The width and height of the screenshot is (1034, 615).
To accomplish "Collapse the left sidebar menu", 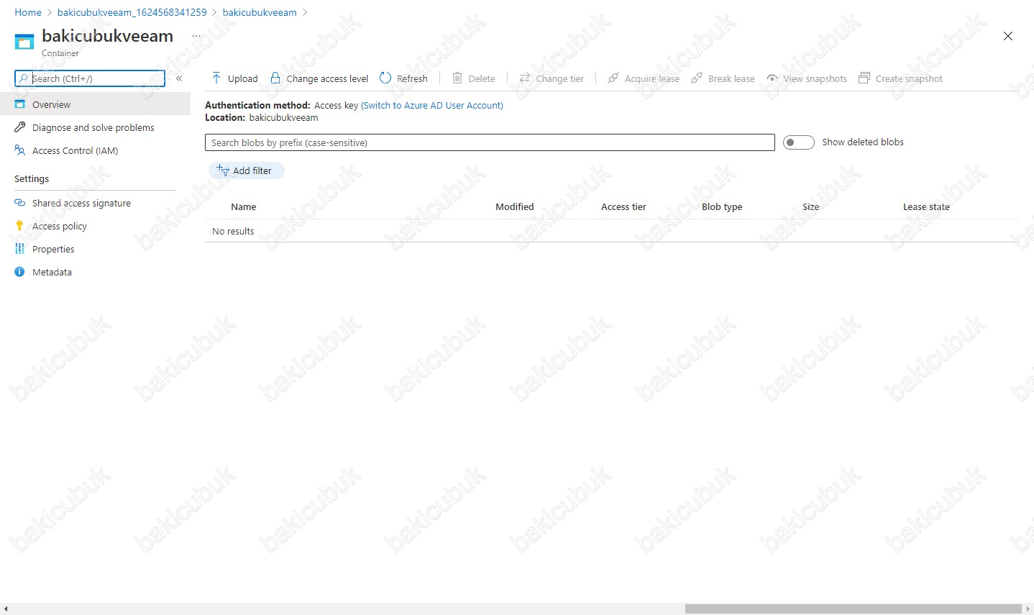I will tap(179, 78).
